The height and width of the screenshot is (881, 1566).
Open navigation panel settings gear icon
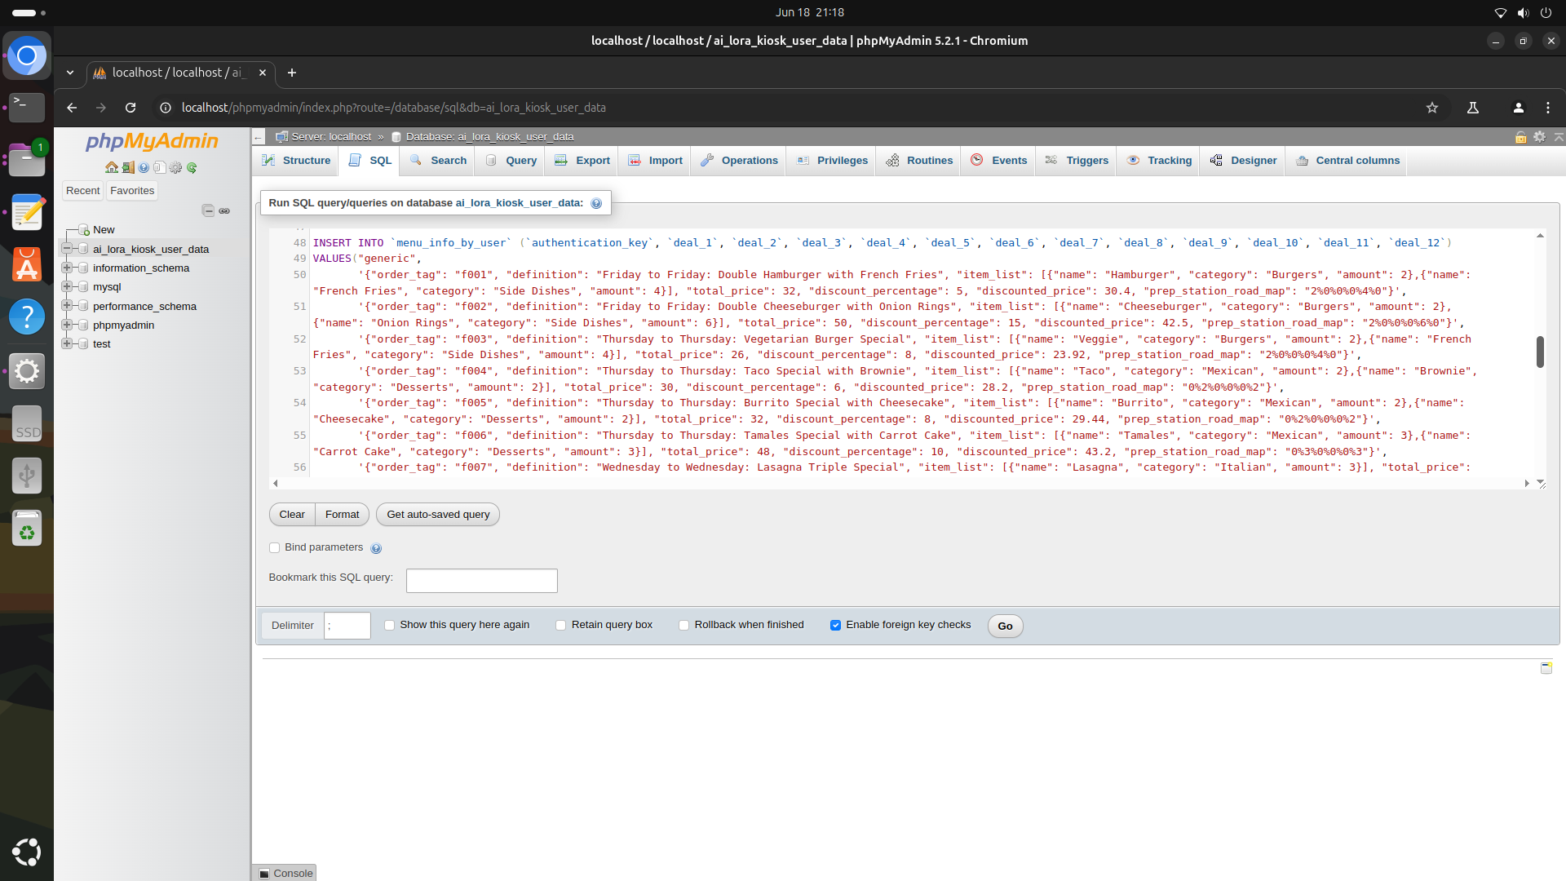coord(175,167)
